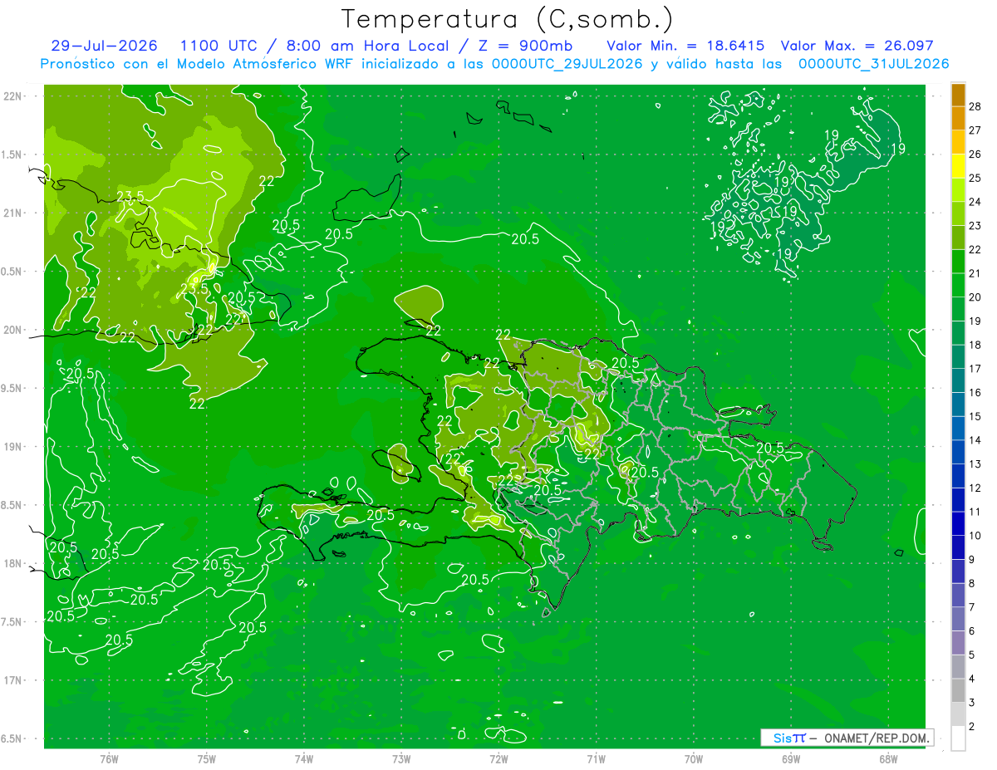Click the "22N" latitude axis label
The height and width of the screenshot is (770, 997).
(12, 96)
